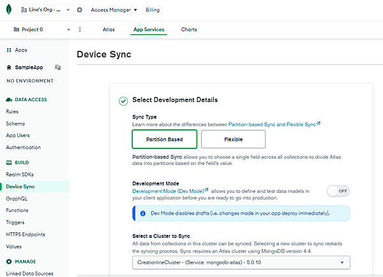Open Triggers in the sidebar

(x=16, y=222)
